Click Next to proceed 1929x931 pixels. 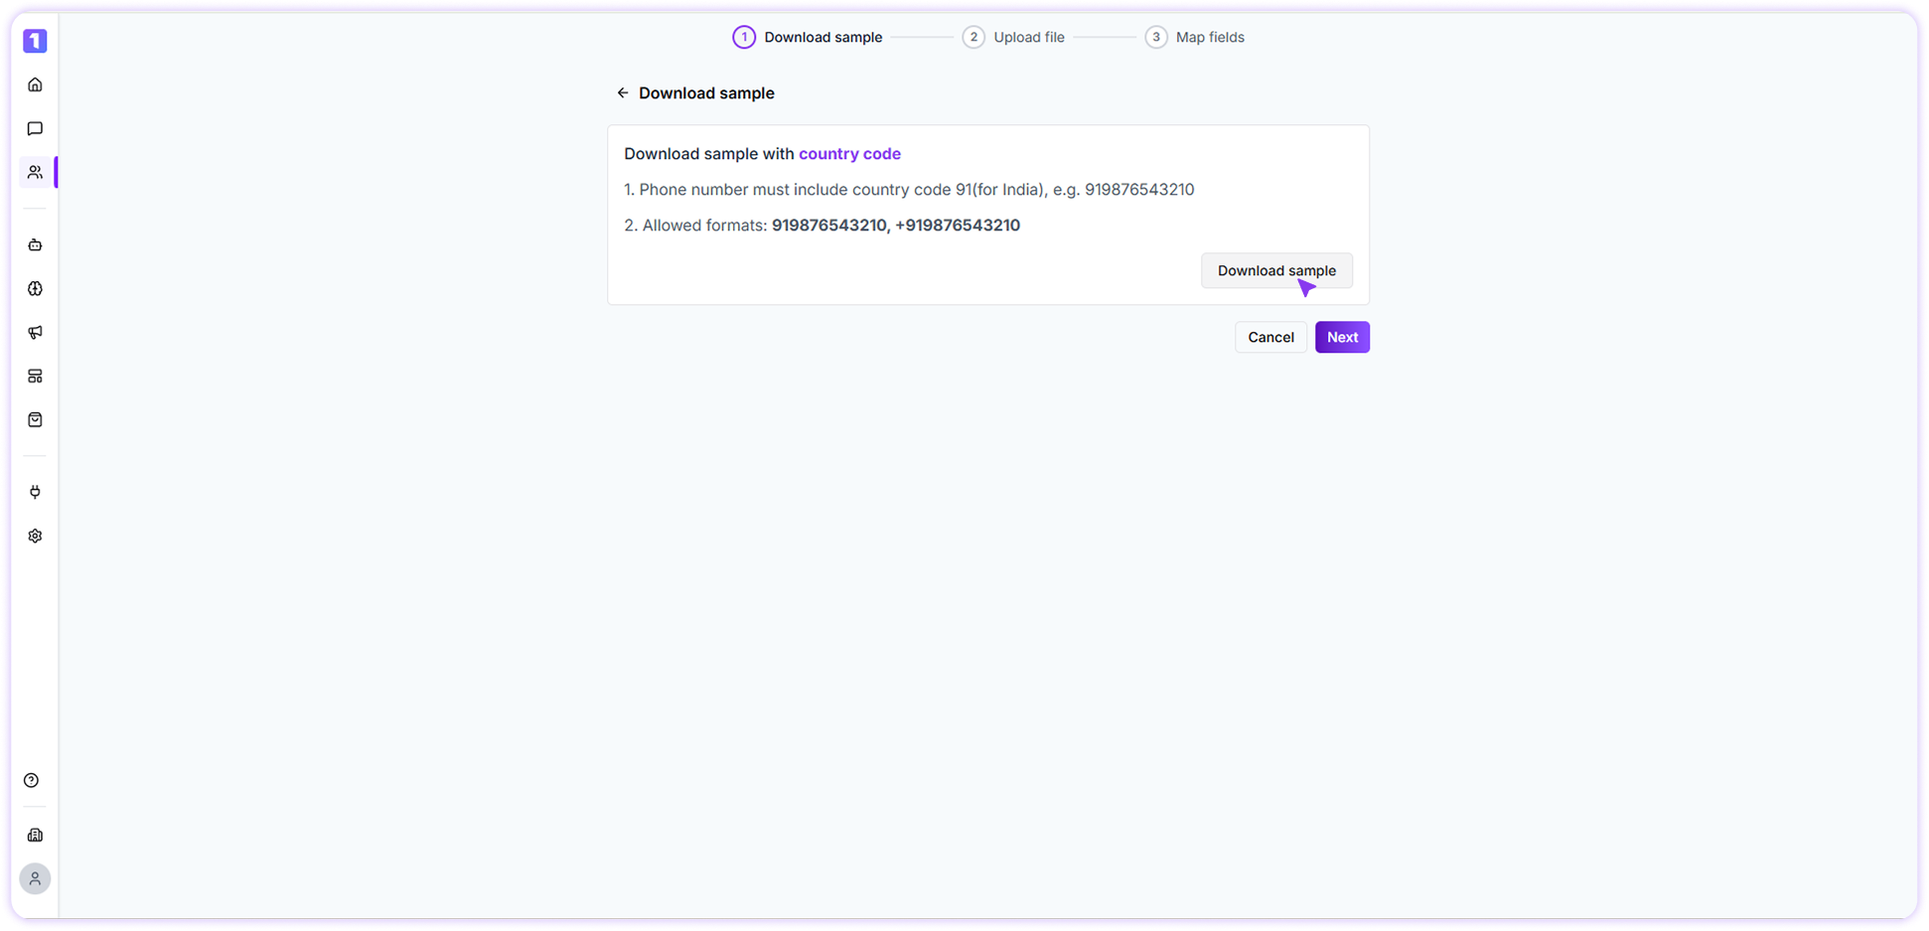pyautogui.click(x=1342, y=337)
